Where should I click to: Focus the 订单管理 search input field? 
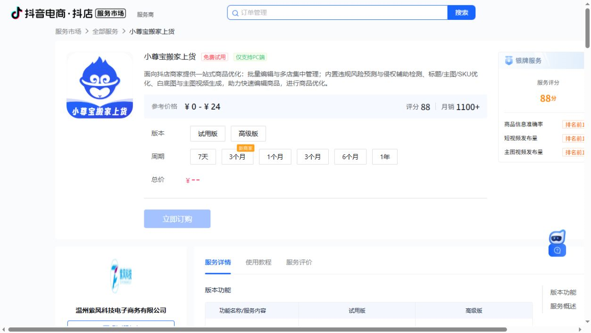point(337,13)
